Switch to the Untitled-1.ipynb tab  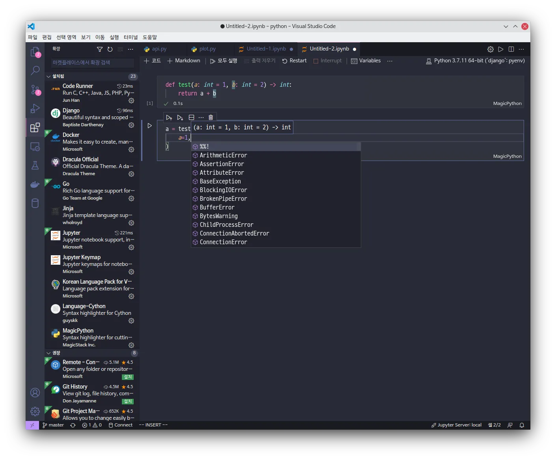(x=266, y=49)
